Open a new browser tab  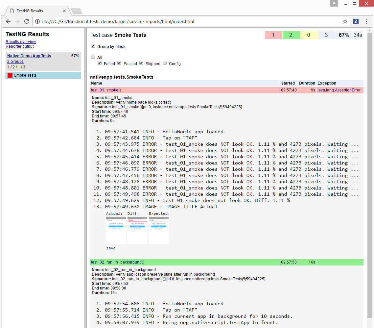tap(77, 11)
